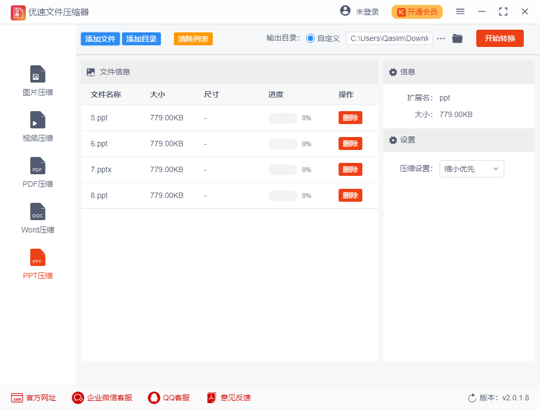The width and height of the screenshot is (540, 410).
Task: Open the hamburger menu in the title bar
Action: point(460,11)
